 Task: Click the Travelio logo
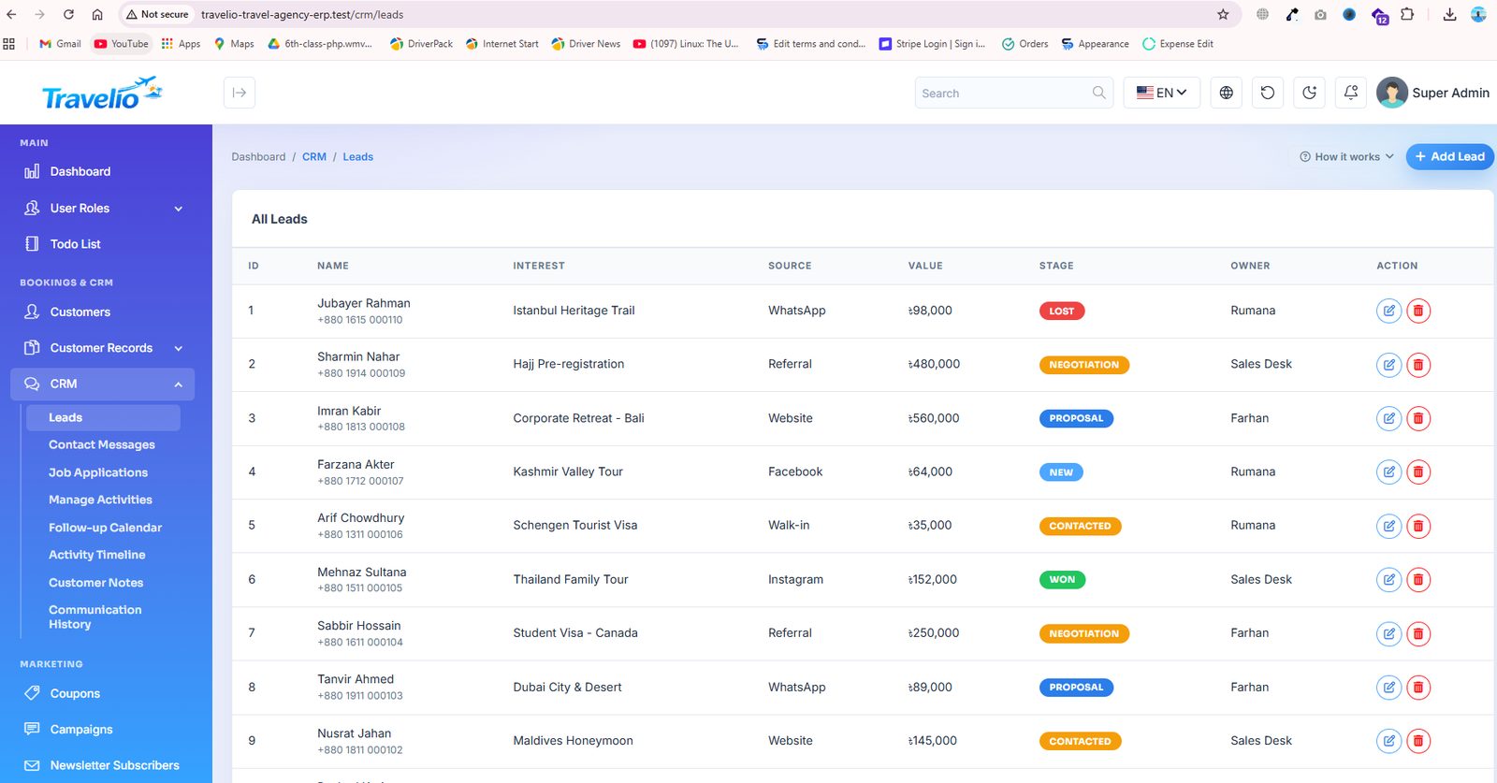pos(102,93)
